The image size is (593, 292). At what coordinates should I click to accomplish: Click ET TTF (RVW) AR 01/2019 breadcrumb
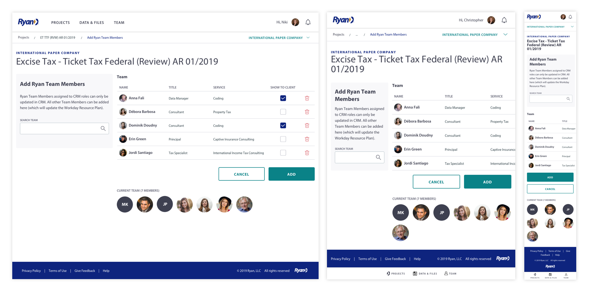click(x=58, y=37)
